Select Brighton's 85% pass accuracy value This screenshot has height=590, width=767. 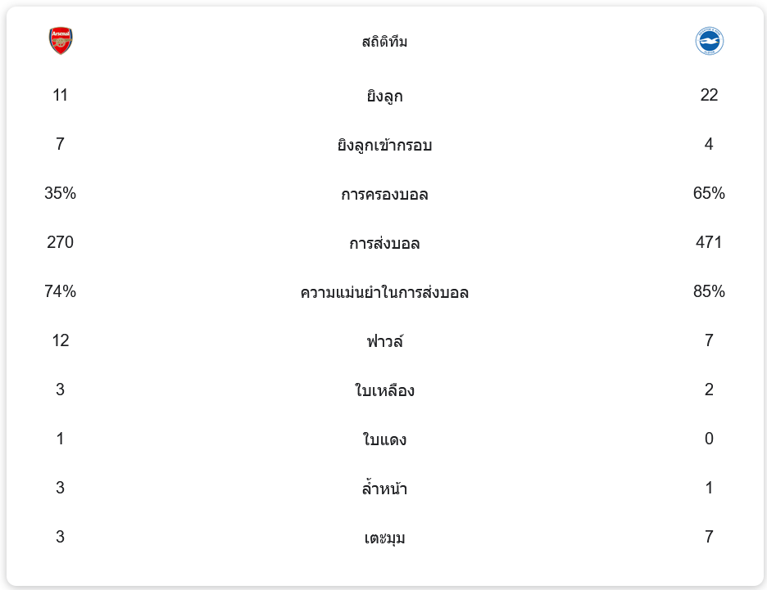709,292
